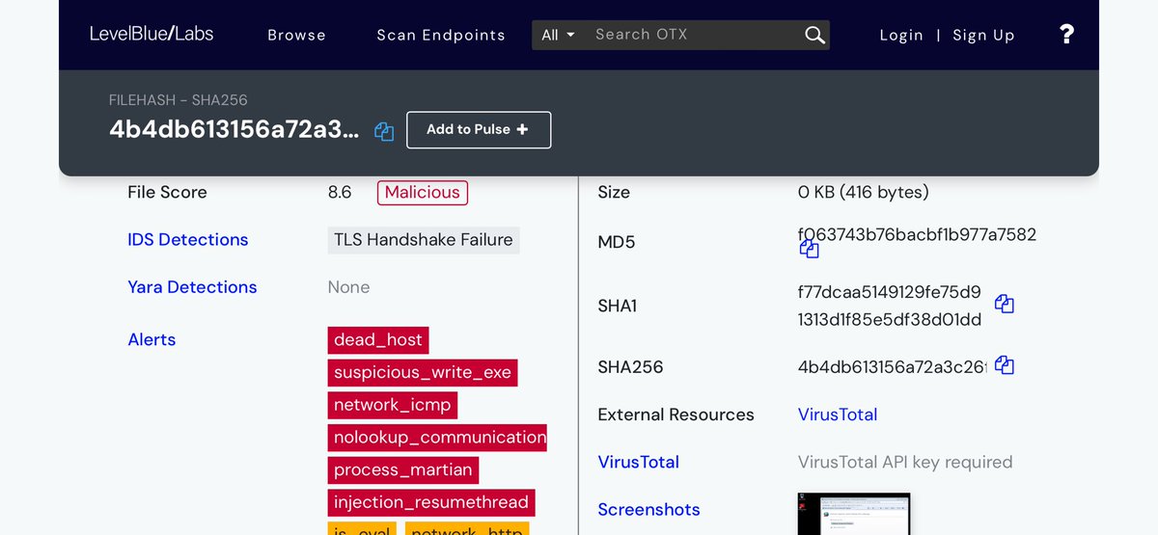
Task: Click the Add to Pulse button
Action: 478,130
